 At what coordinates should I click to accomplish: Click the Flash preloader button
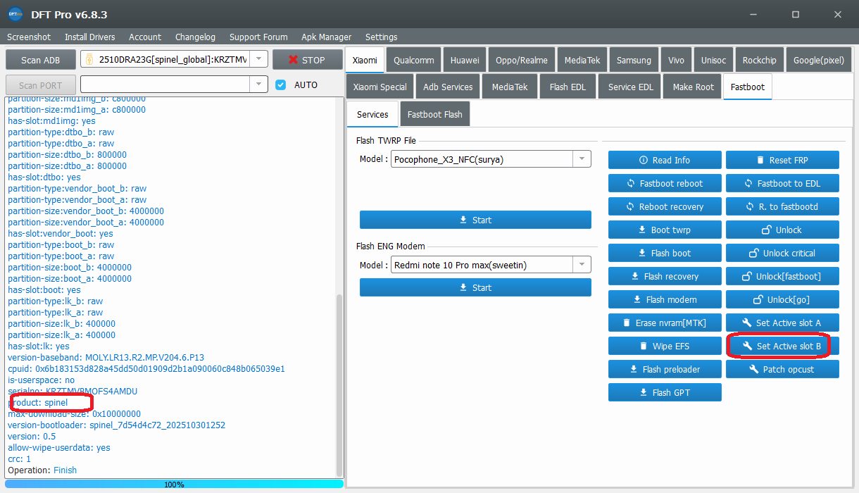(665, 369)
